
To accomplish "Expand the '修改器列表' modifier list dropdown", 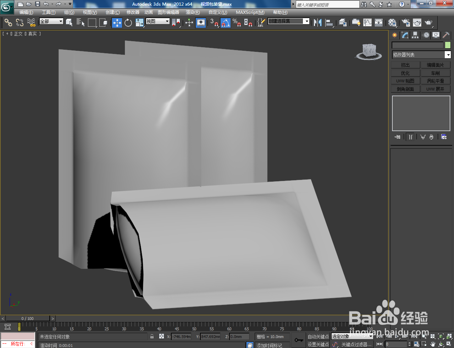I will [x=421, y=55].
